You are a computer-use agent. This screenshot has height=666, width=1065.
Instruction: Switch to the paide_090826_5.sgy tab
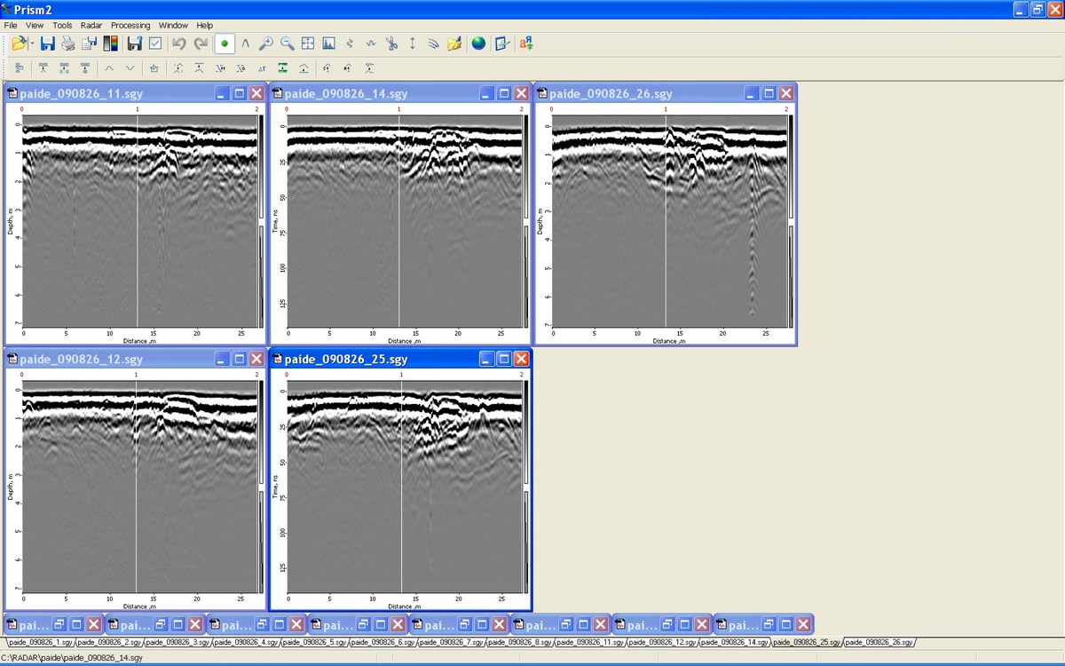[314, 642]
